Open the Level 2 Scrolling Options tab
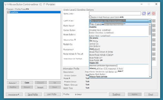Viewport: 163px width, 100px height. pos(79,10)
